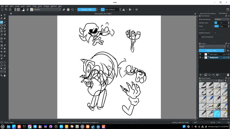
Task: Toggle Filter in Tag checkbox
Action: point(220,119)
